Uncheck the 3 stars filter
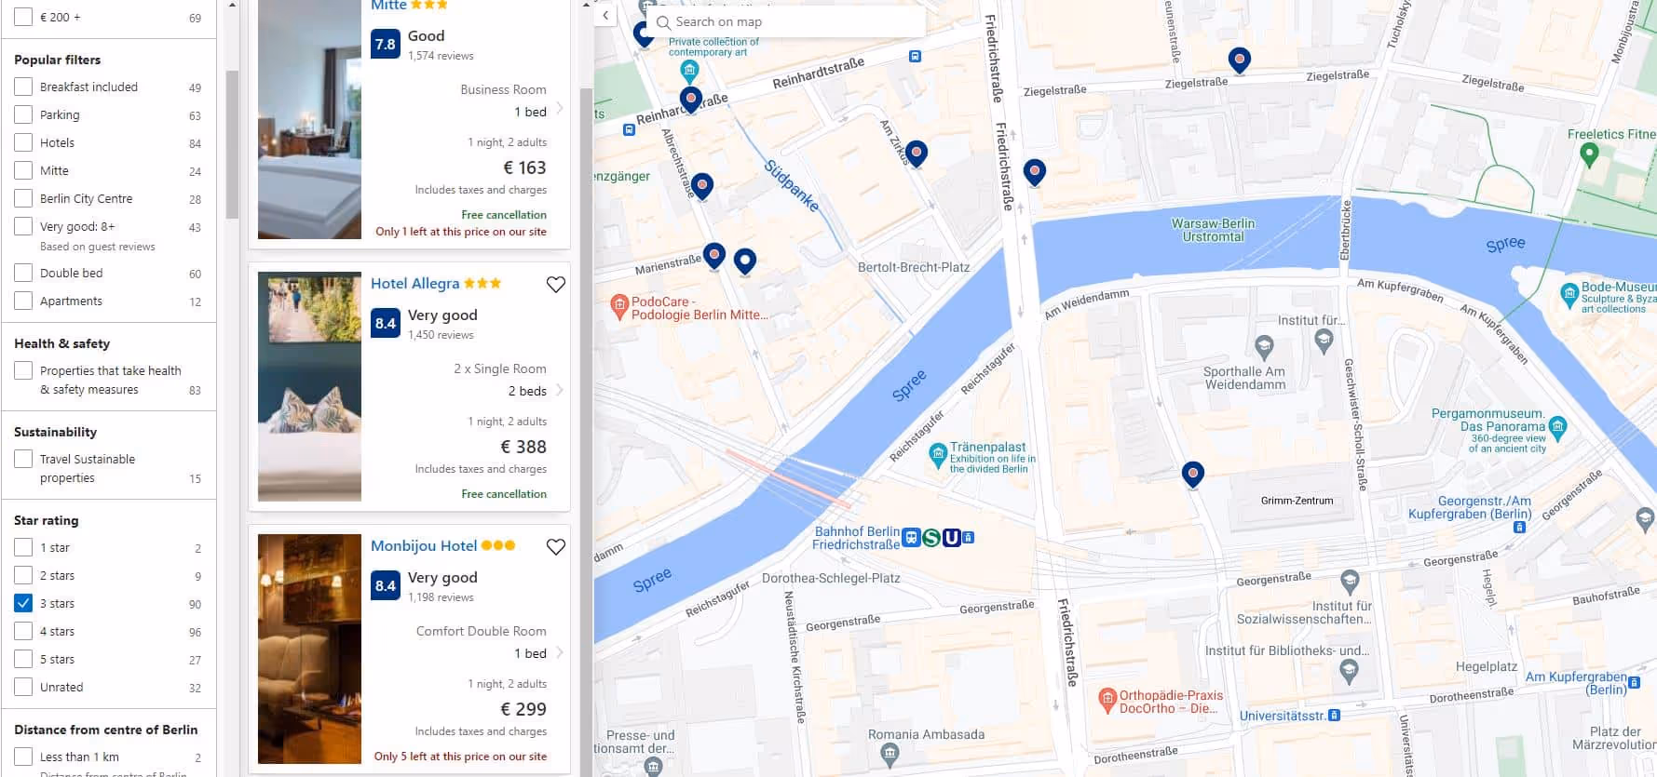Viewport: 1657px width, 777px height. click(23, 603)
